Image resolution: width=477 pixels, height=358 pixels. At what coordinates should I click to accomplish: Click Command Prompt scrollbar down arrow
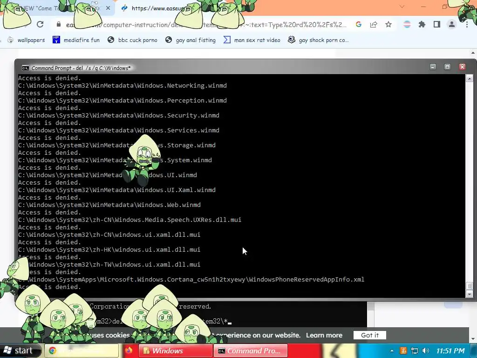(469, 294)
